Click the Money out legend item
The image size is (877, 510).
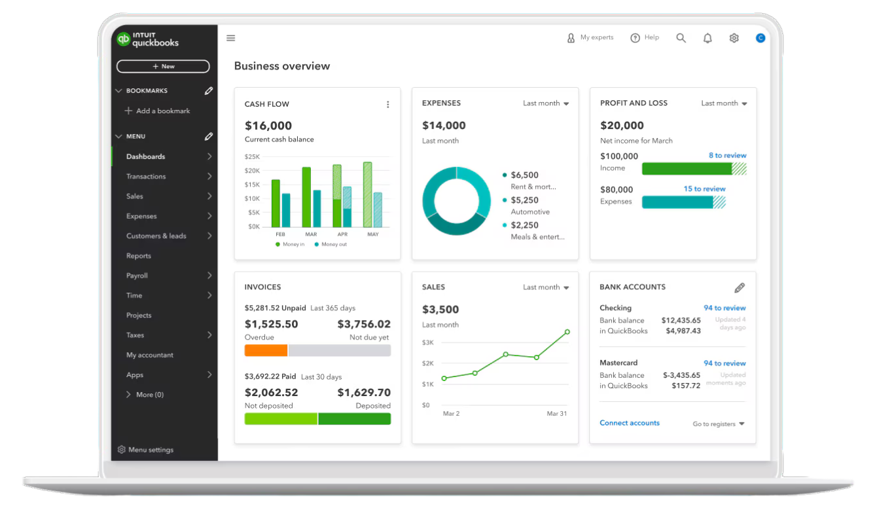[x=331, y=245]
